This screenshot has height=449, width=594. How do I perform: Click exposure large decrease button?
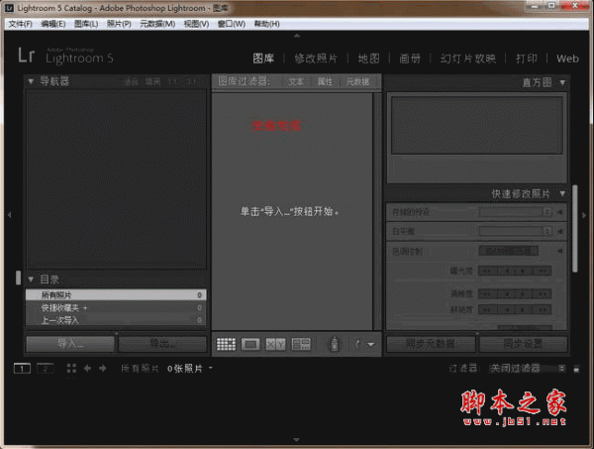coord(487,271)
